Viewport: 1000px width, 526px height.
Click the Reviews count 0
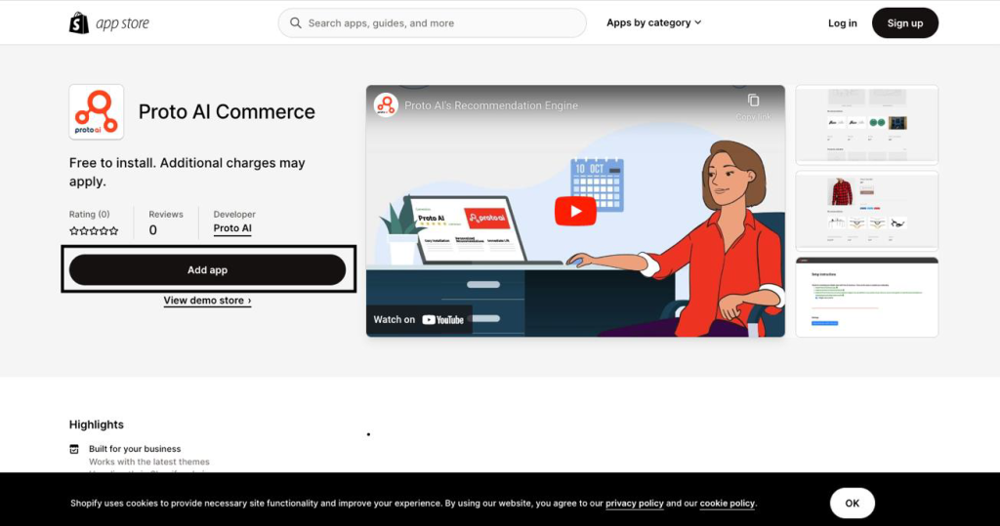153,230
